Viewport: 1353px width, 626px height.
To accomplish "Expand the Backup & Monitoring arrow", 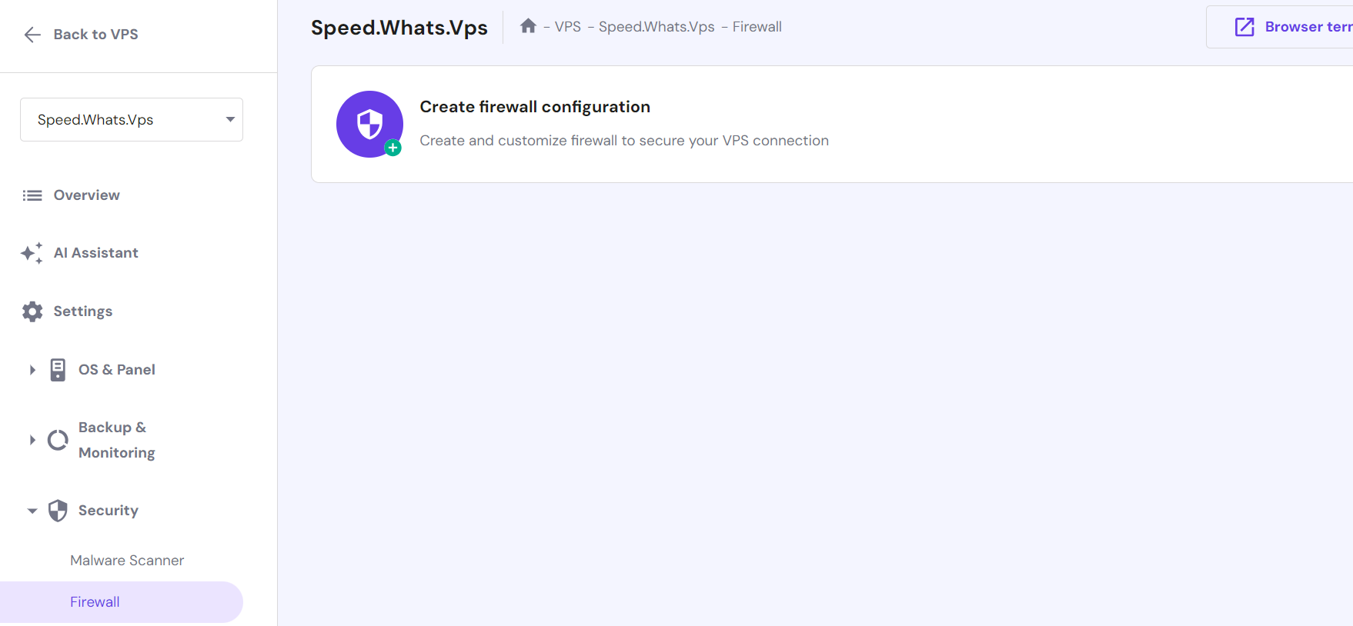I will point(32,440).
